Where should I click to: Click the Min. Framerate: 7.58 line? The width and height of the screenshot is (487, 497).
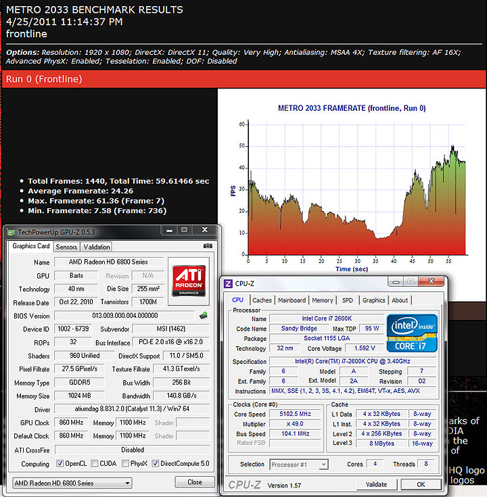pos(97,210)
